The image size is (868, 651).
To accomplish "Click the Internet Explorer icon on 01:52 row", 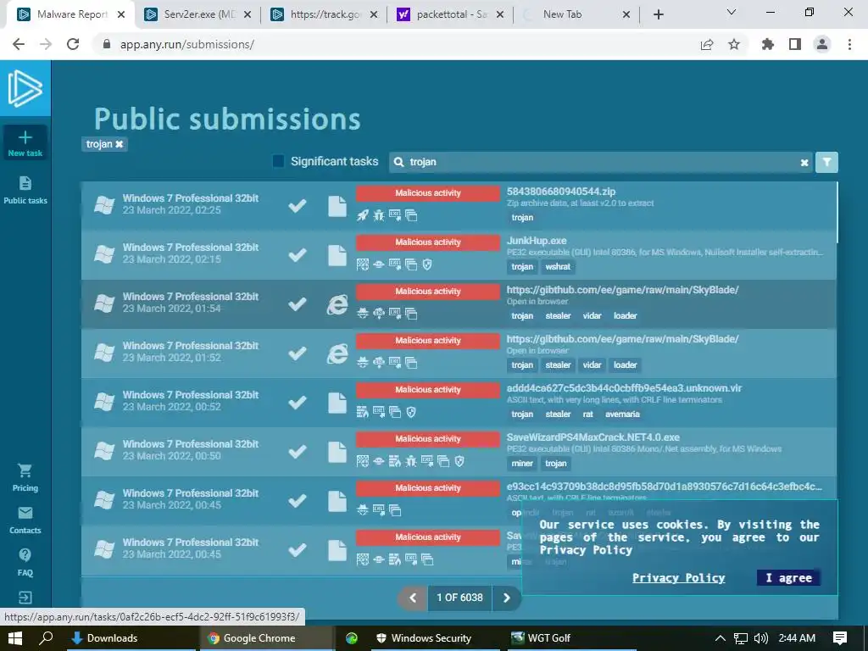I will pyautogui.click(x=337, y=353).
